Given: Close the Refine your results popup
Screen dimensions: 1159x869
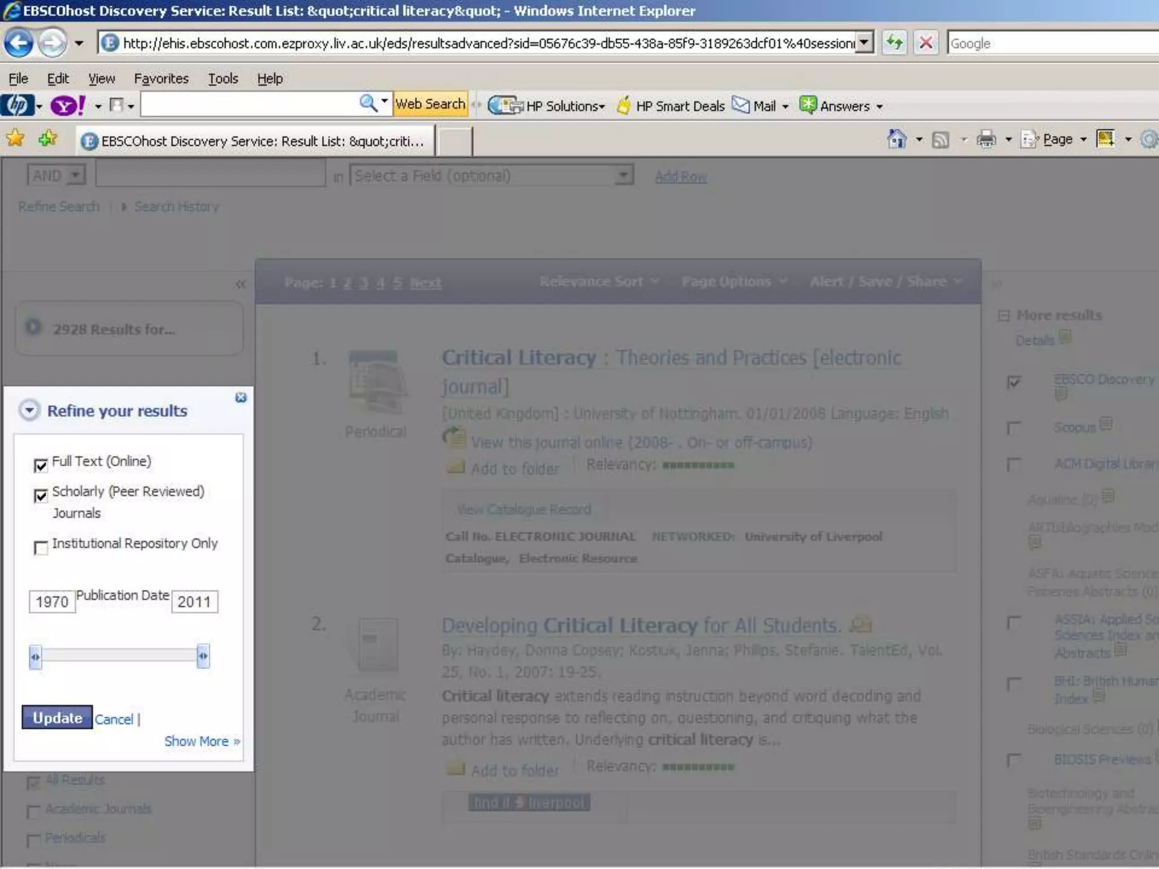Looking at the screenshot, I should tap(241, 398).
